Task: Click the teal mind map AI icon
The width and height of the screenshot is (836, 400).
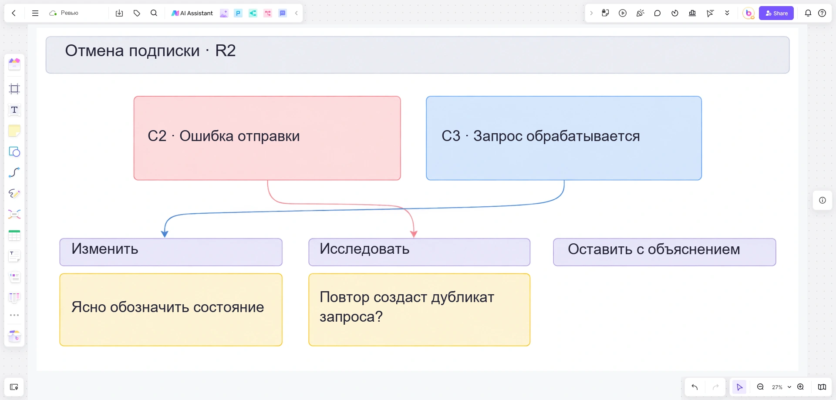Action: (x=253, y=13)
